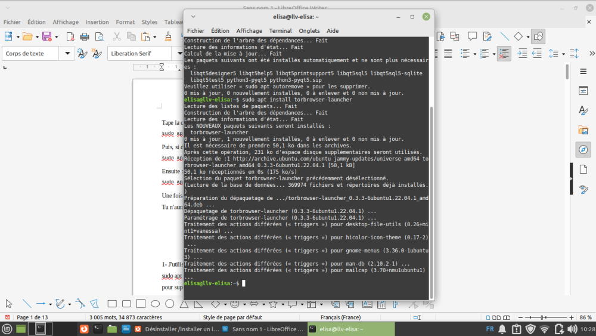596x336 pixels.
Task: Click Increase Indent icon
Action: point(521,53)
